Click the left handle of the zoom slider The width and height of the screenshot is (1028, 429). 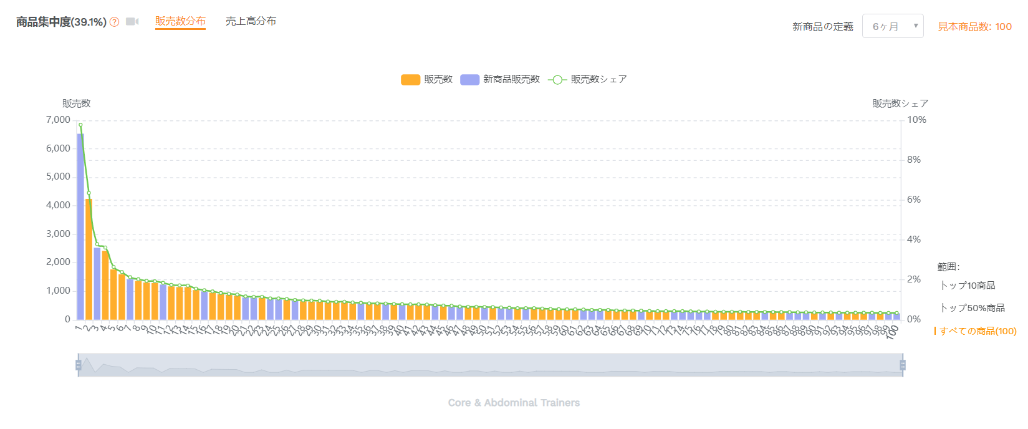click(79, 365)
